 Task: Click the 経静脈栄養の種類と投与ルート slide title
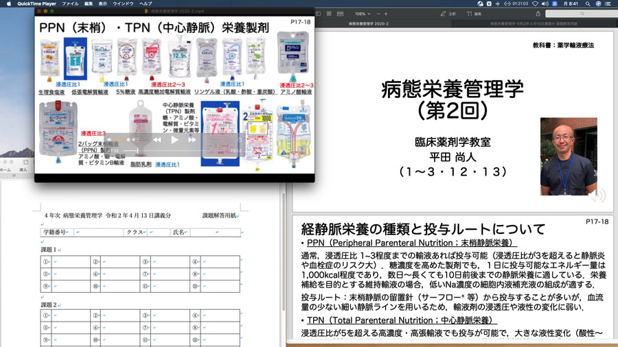coord(423,229)
